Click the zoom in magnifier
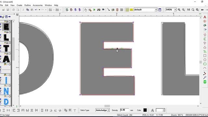The width and height of the screenshot is (208, 117). [x=179, y=10]
